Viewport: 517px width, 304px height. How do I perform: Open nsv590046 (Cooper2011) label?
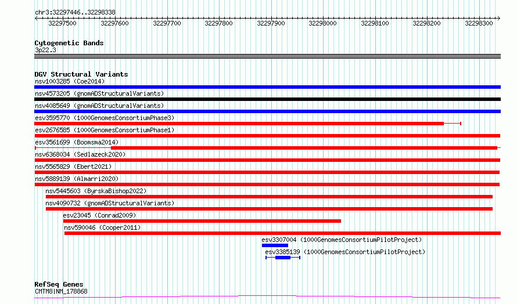pyautogui.click(x=102, y=227)
